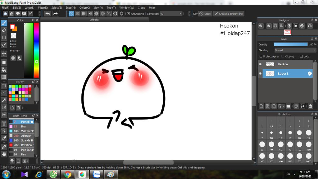Hide the Layer1 layer
This screenshot has height=179, width=318.
point(260,73)
